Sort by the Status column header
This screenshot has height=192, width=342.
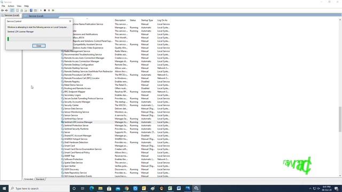(x=133, y=20)
